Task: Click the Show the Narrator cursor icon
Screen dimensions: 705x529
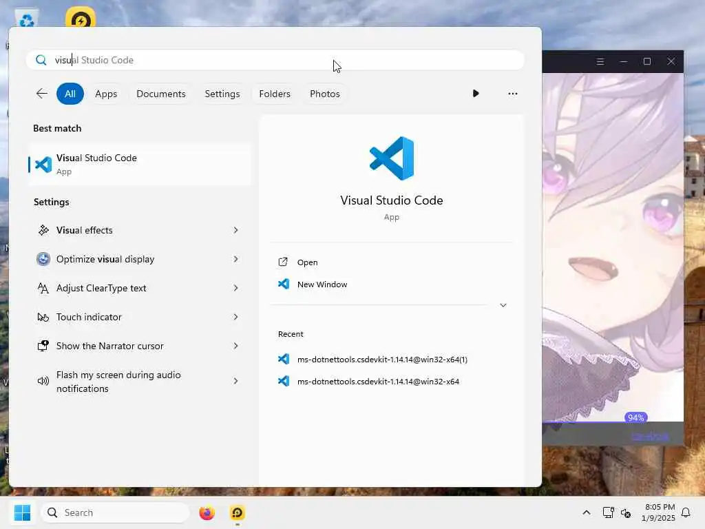Action: coord(43,346)
